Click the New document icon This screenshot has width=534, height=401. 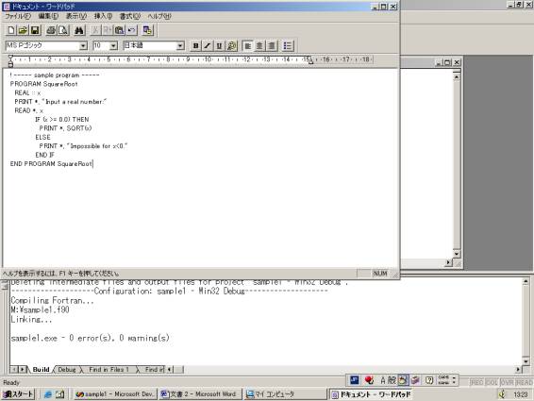pos(11,30)
